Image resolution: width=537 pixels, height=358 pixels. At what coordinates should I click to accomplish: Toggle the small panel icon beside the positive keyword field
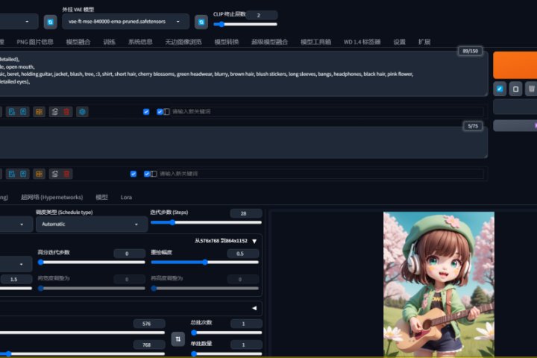click(166, 112)
